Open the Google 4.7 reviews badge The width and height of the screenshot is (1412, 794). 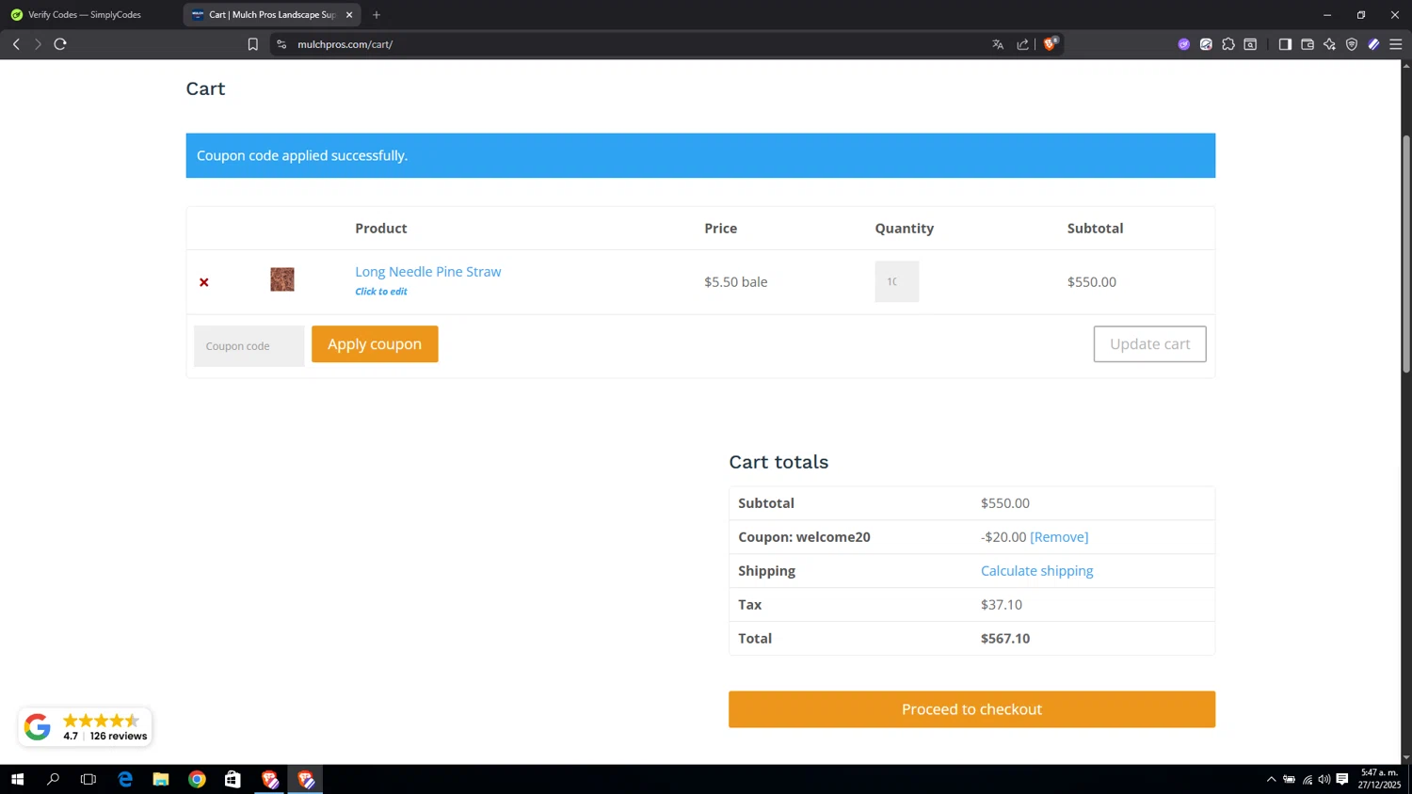point(85,727)
